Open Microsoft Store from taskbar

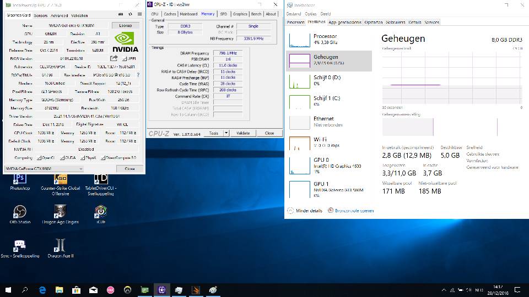tap(76, 290)
